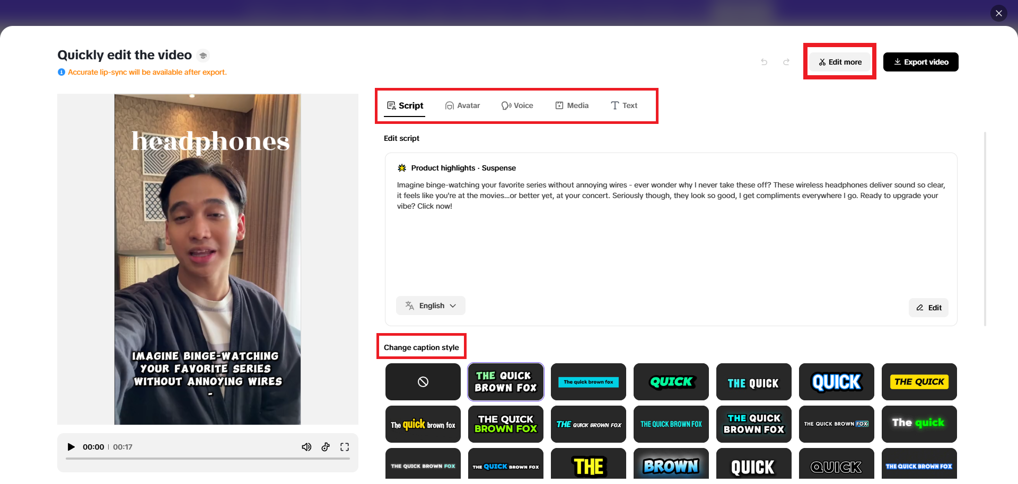Mute the video with the speaker icon
This screenshot has height=484, width=1018.
point(306,447)
